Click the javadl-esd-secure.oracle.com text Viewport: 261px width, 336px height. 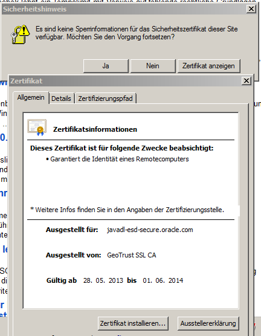pos(150,230)
